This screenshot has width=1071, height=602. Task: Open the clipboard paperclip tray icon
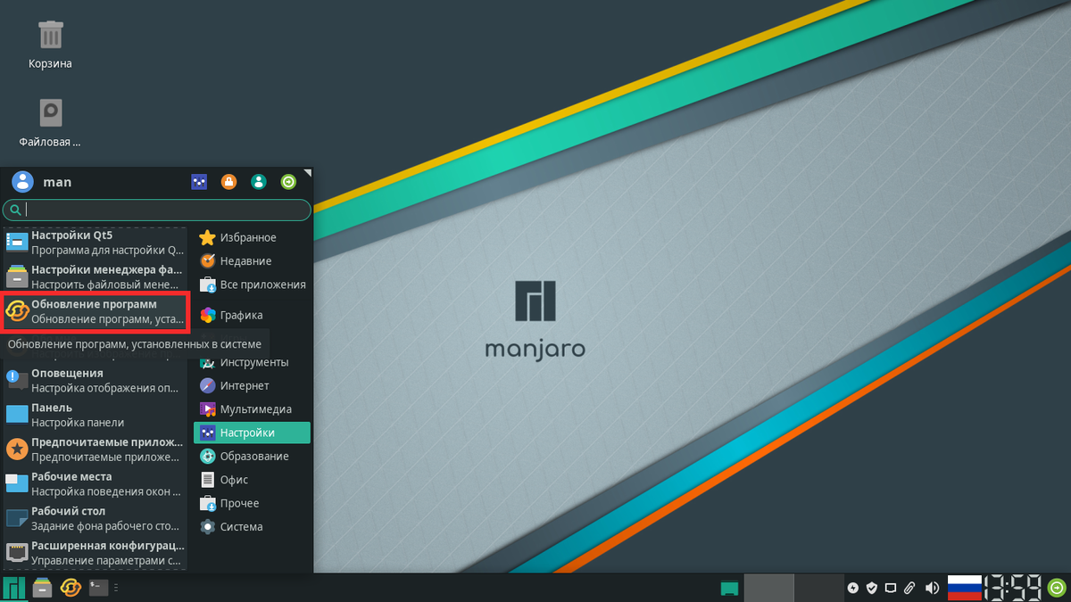point(909,588)
